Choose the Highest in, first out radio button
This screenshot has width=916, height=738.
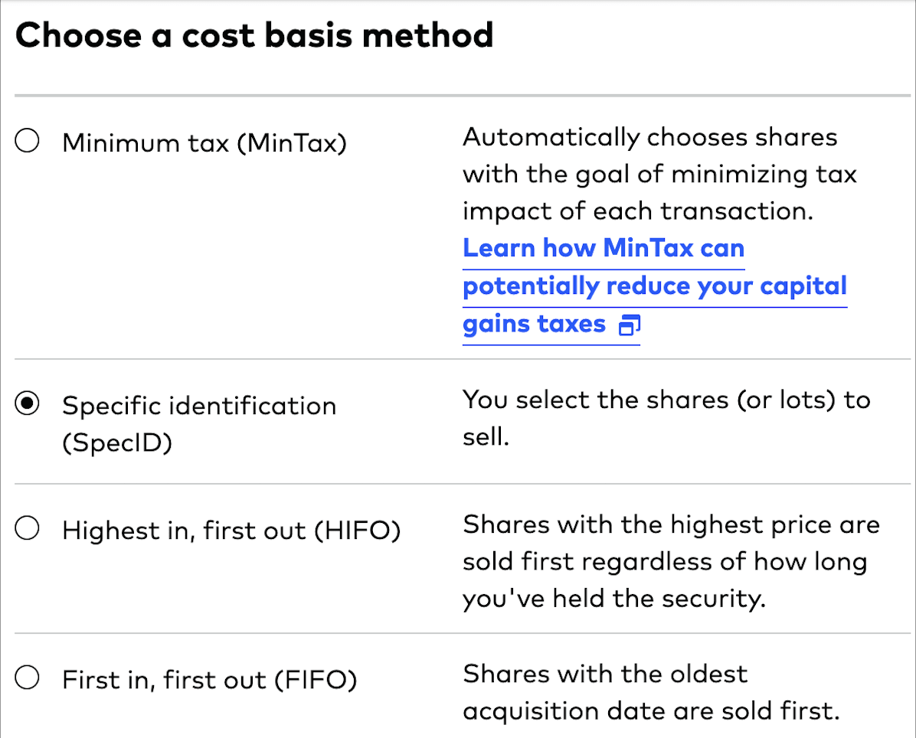[28, 529]
